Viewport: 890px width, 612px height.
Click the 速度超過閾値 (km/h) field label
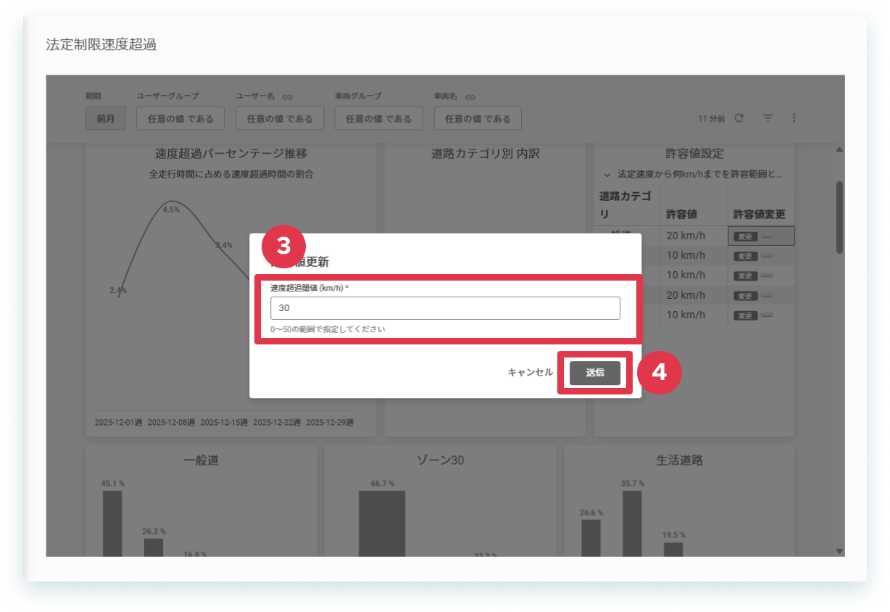(310, 288)
